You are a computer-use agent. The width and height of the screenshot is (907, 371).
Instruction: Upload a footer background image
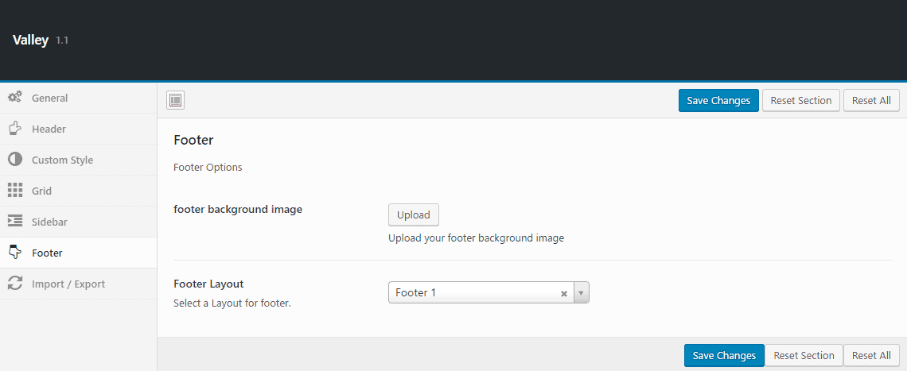414,214
